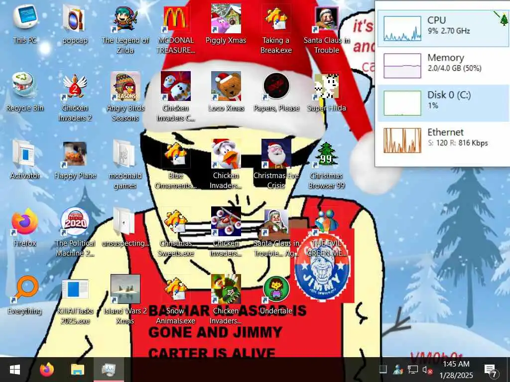The width and height of the screenshot is (510, 382).
Task: Launch Chicken Invaders 2 shortcut
Action: 75,97
